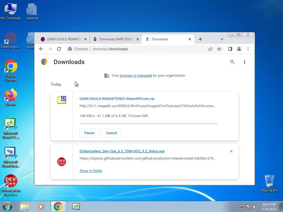This screenshot has width=283, height=212.
Task: Open the Windows Start menu
Action: pyautogui.click(x=7, y=206)
